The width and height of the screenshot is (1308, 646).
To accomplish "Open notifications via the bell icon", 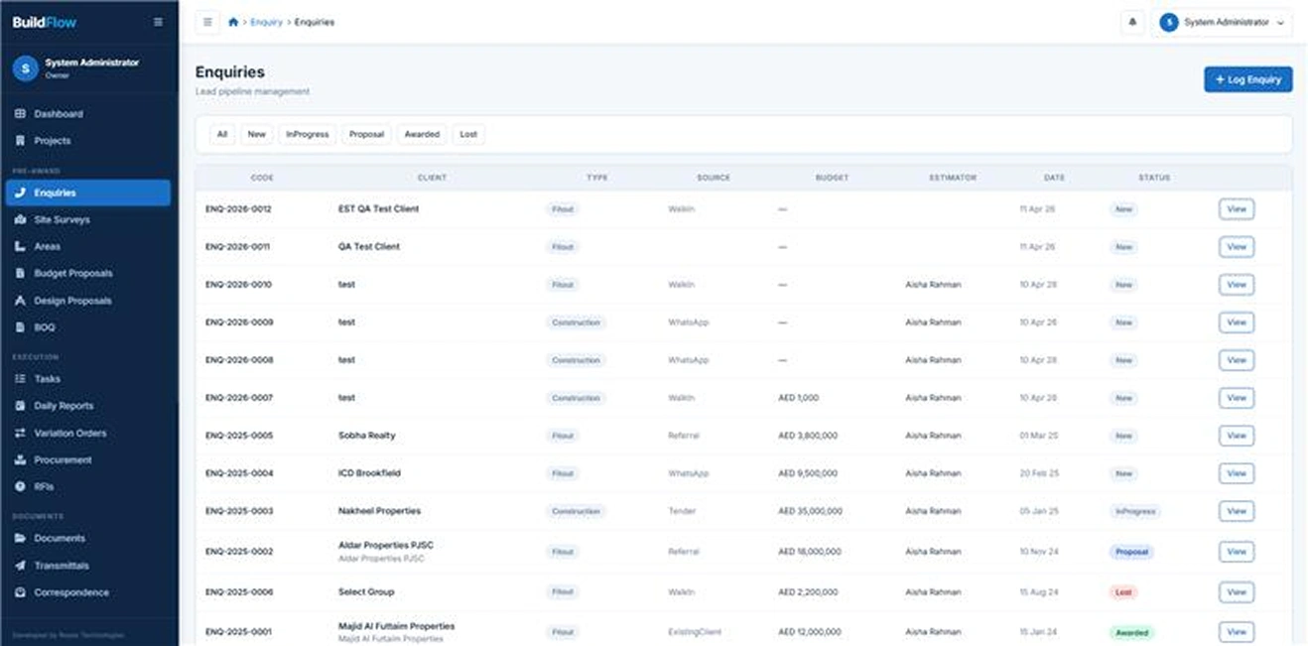I will coord(1131,22).
